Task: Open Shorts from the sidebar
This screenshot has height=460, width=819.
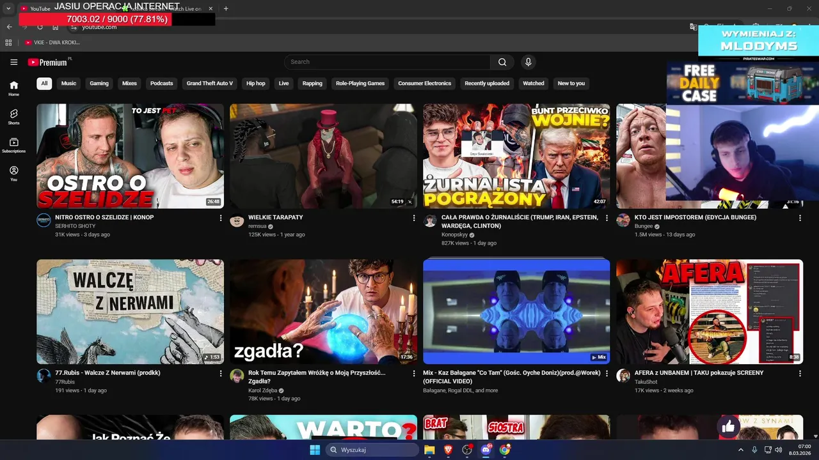Action: pos(13,116)
